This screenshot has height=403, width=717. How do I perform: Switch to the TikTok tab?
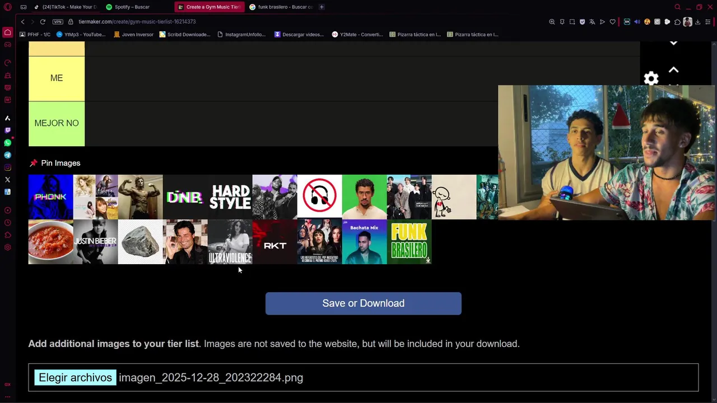(x=65, y=7)
